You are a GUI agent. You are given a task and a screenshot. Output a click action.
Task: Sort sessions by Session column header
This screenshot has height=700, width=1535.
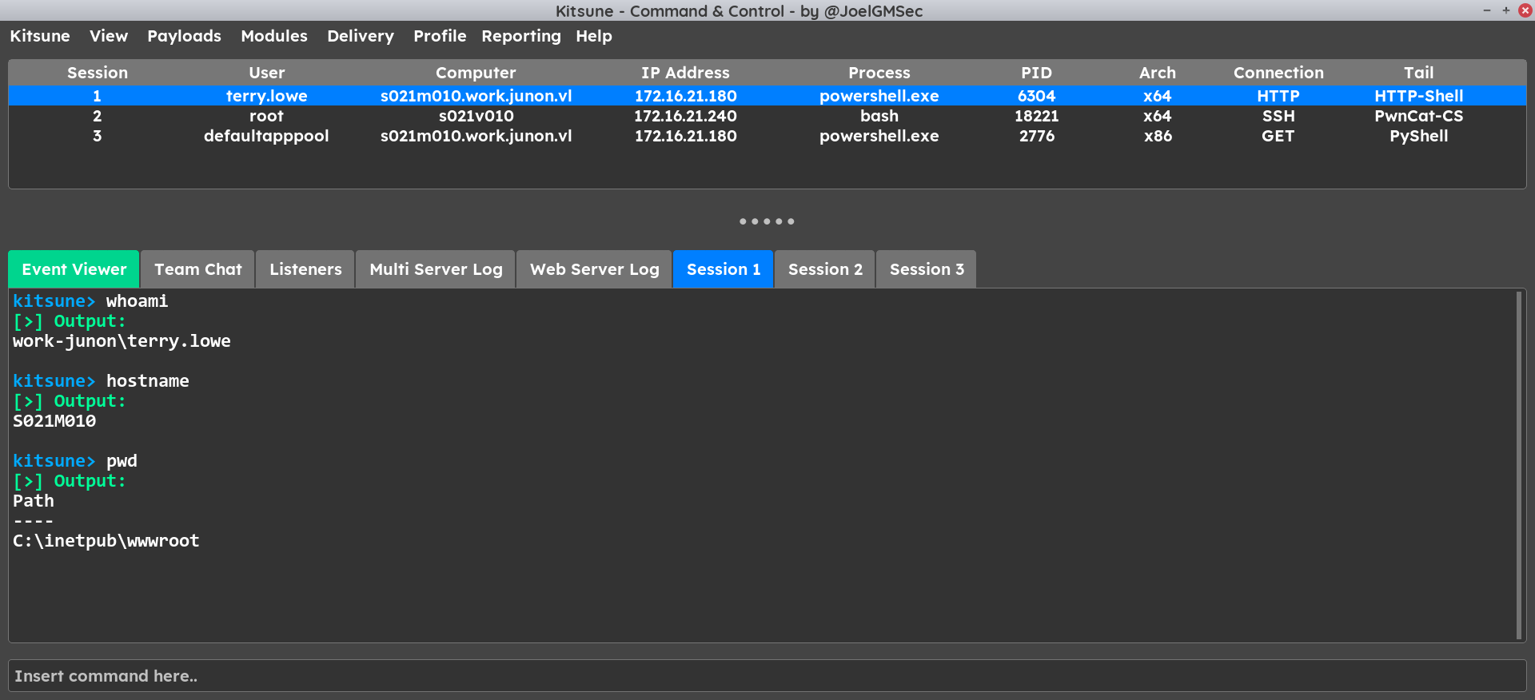pos(98,73)
